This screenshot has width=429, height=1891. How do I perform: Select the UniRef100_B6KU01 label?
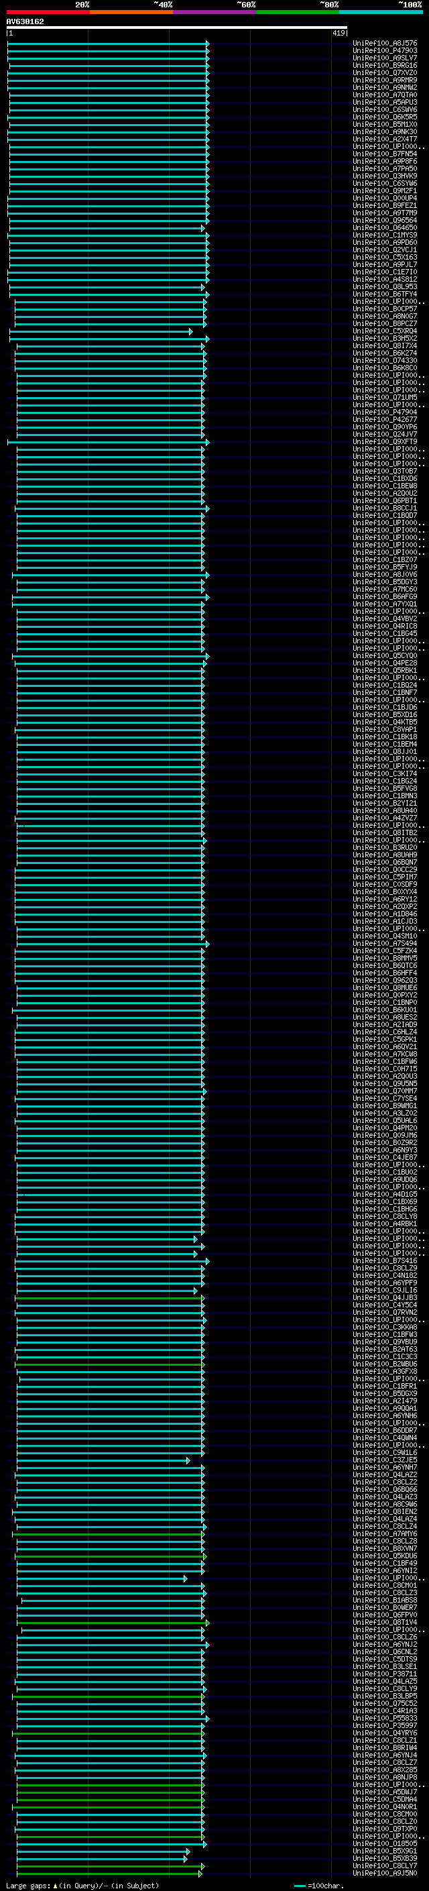[x=385, y=1010]
